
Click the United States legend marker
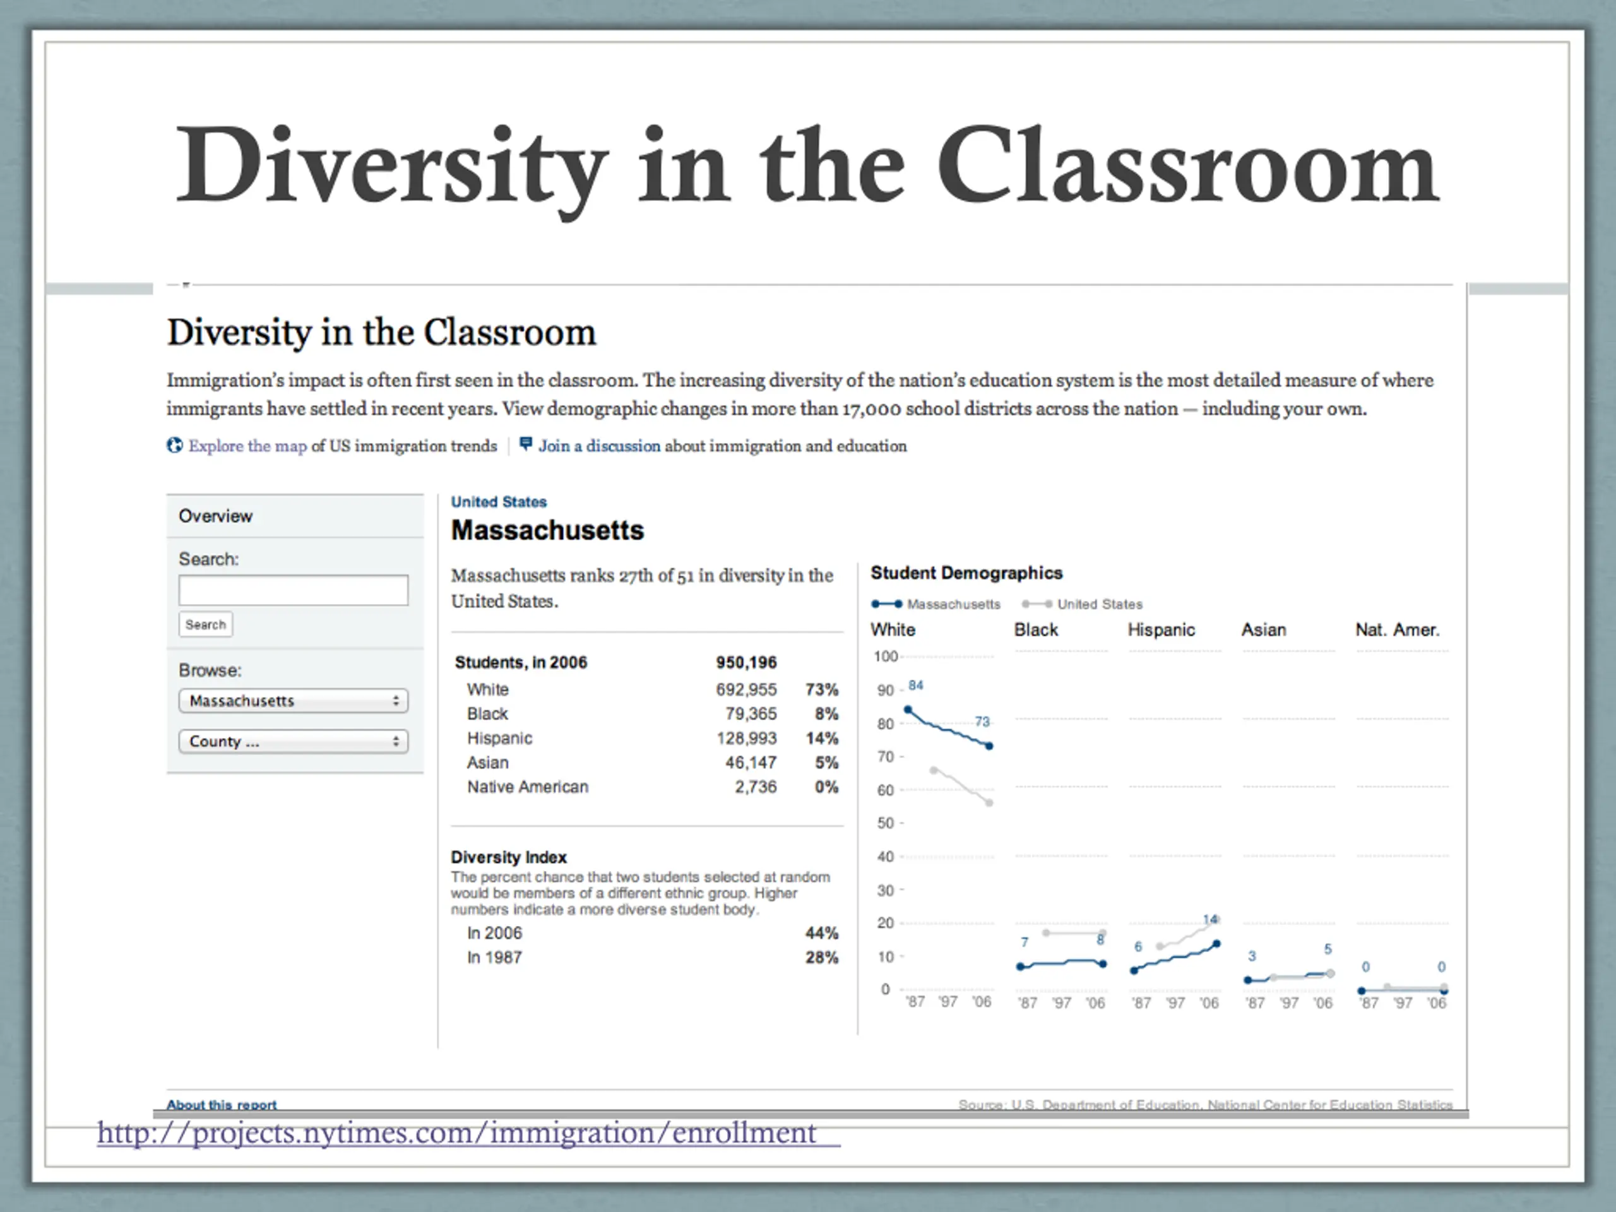pos(1037,604)
